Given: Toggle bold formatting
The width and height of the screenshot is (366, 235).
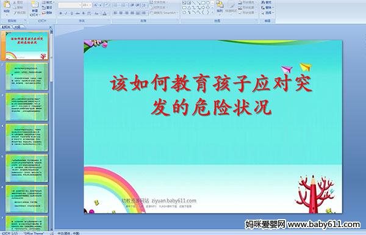Looking at the screenshot, I should click(60, 13).
